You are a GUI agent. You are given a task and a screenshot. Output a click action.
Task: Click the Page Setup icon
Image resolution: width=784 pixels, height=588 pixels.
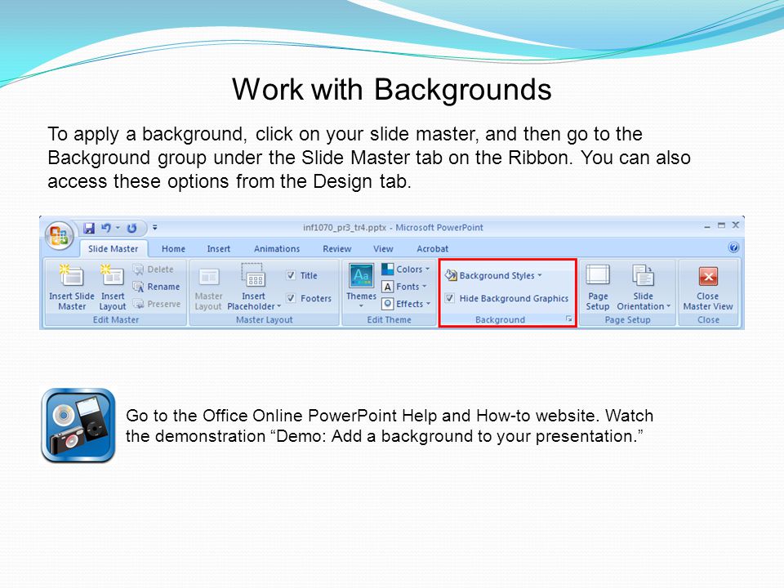(598, 275)
